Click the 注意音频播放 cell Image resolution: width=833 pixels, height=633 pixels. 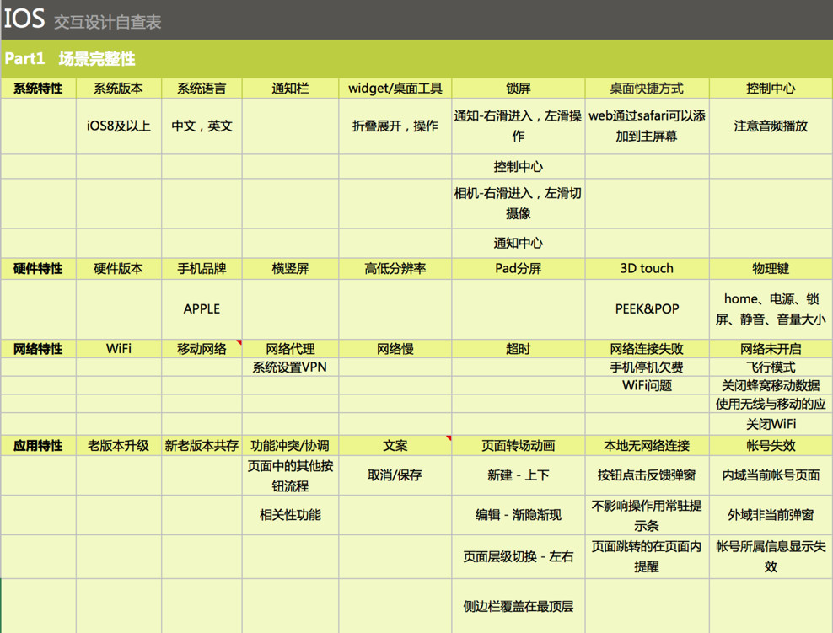click(x=771, y=126)
